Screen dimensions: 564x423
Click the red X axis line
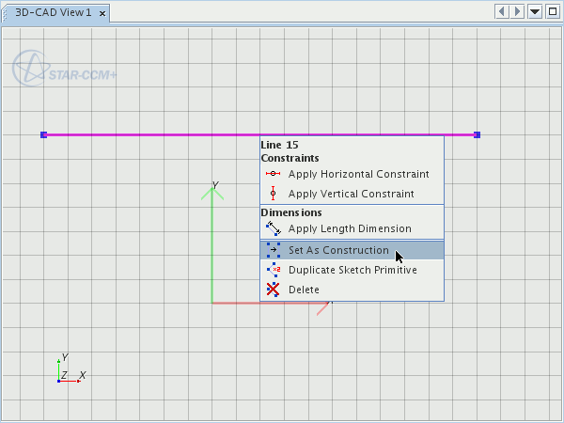click(x=240, y=303)
